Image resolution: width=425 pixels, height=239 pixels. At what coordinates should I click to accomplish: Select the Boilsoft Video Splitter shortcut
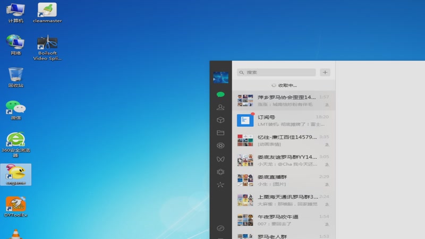(47, 48)
